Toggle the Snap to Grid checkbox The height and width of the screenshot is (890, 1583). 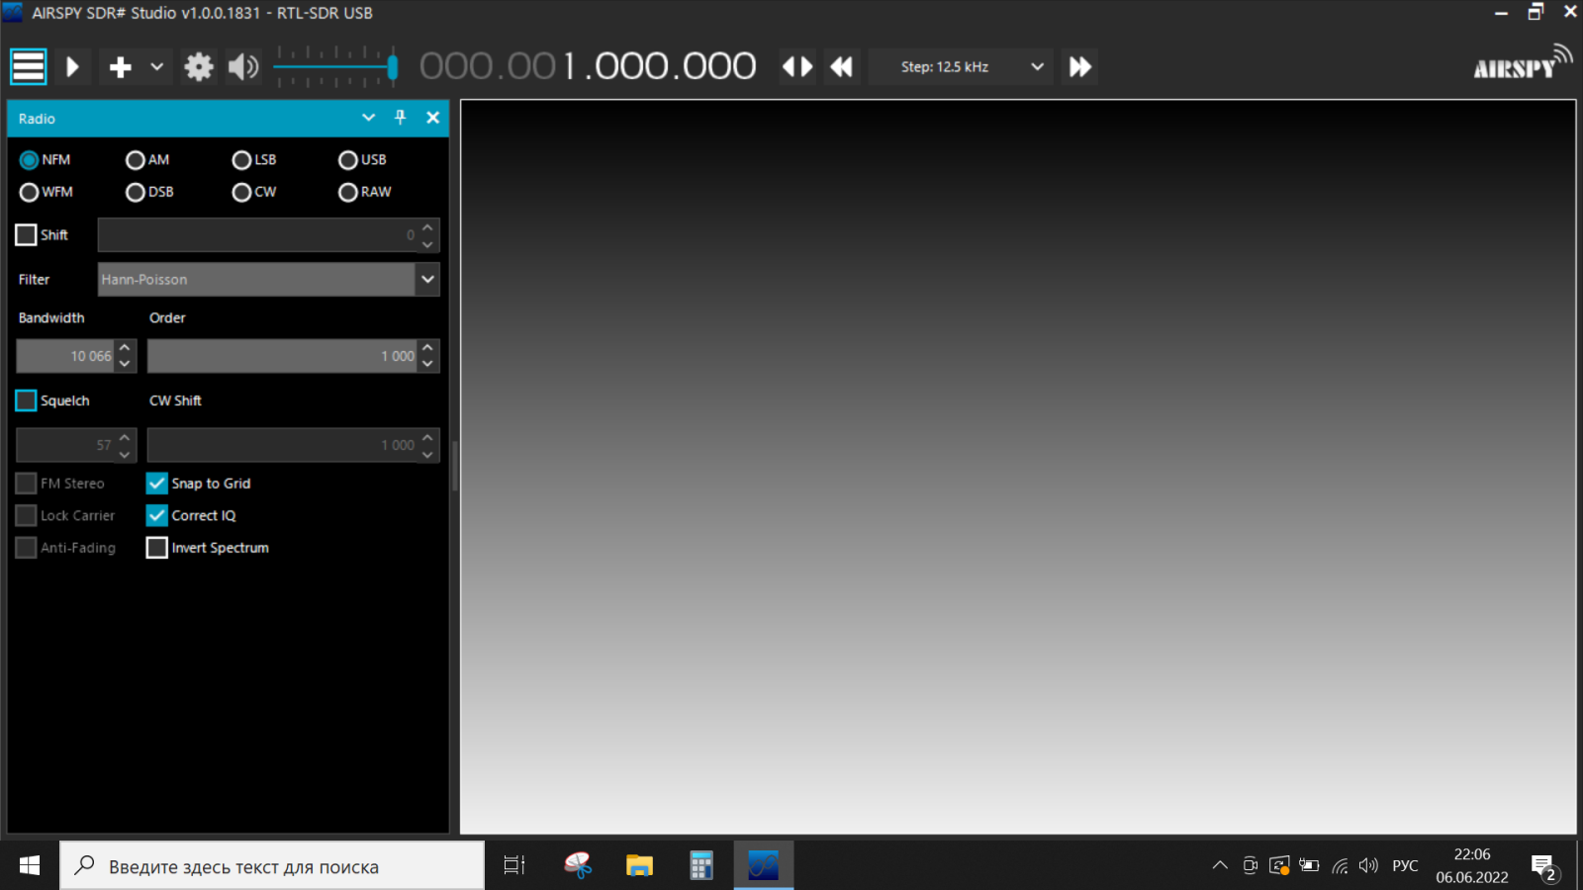click(157, 484)
